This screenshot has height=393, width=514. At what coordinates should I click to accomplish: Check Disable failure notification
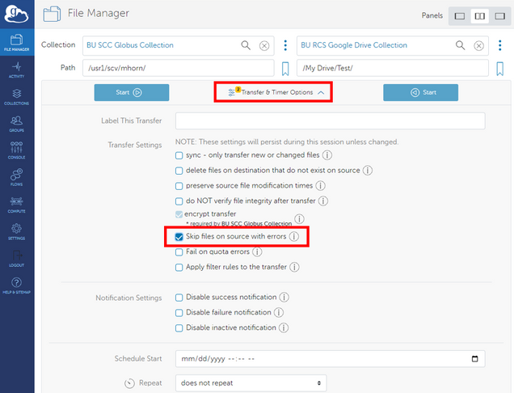pos(179,313)
